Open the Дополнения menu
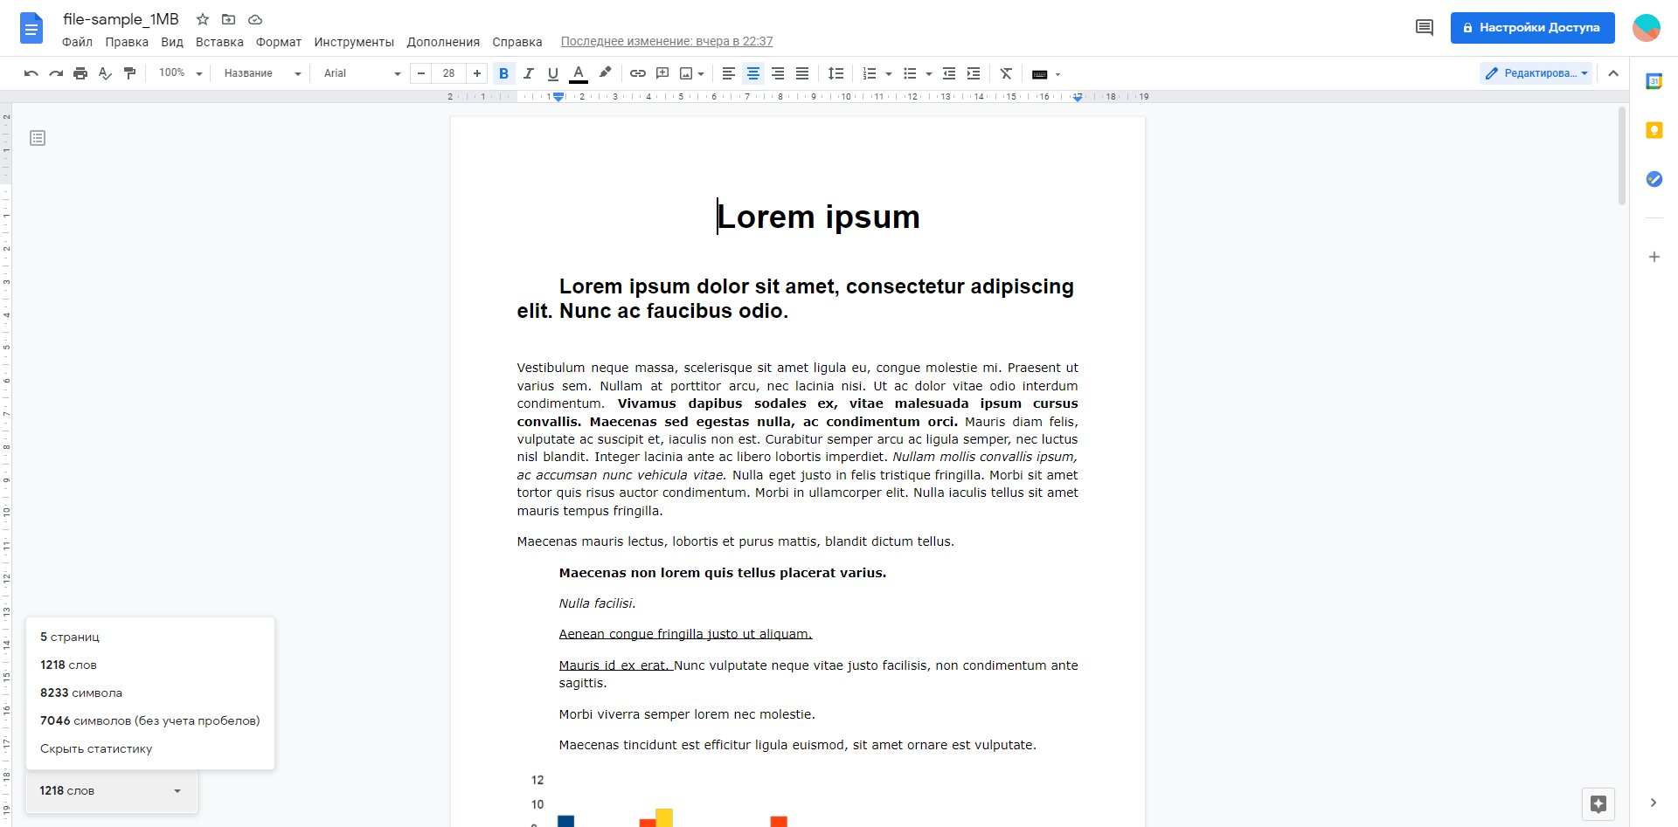 click(x=443, y=42)
